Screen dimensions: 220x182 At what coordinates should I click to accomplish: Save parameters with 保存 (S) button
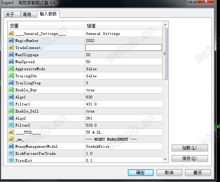click(x=190, y=159)
